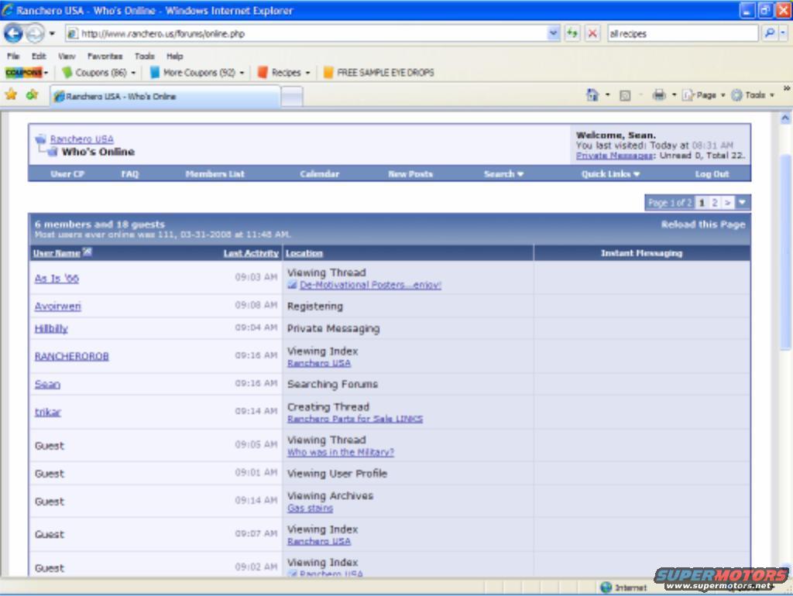The height and width of the screenshot is (596, 793).
Task: Click Reload this Page link
Action: 702,224
